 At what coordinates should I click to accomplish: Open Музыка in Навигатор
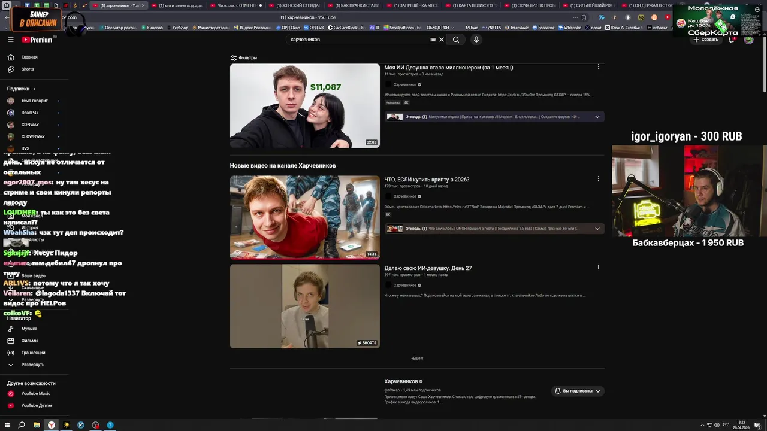29,329
